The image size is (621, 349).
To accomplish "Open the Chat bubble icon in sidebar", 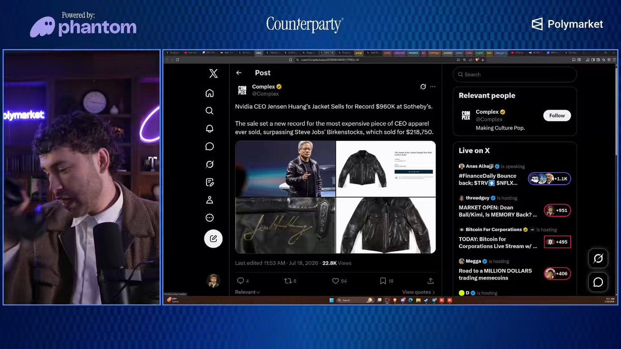I will pos(210,146).
